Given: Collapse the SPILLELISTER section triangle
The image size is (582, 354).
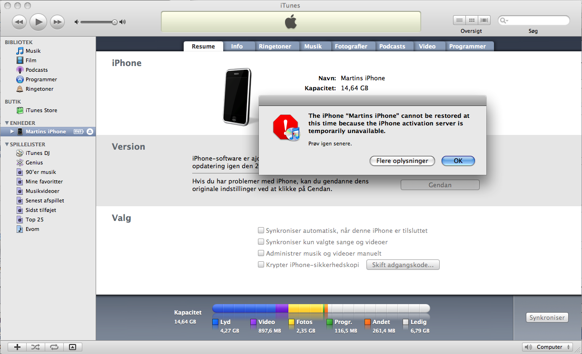Looking at the screenshot, I should point(7,144).
